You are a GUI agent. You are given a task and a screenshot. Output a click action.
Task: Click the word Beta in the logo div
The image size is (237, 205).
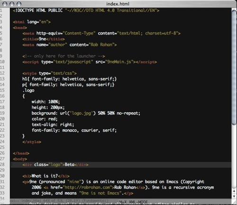coord(70,164)
